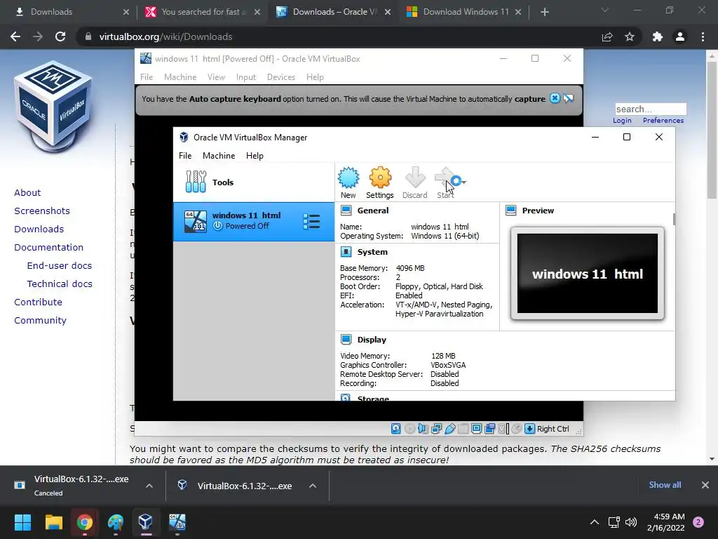
Task: Open the Start button dropdown arrow
Action: click(x=464, y=182)
